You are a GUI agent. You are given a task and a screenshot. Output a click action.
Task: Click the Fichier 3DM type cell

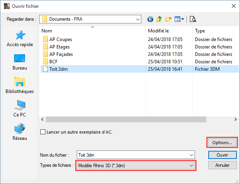[207, 69]
